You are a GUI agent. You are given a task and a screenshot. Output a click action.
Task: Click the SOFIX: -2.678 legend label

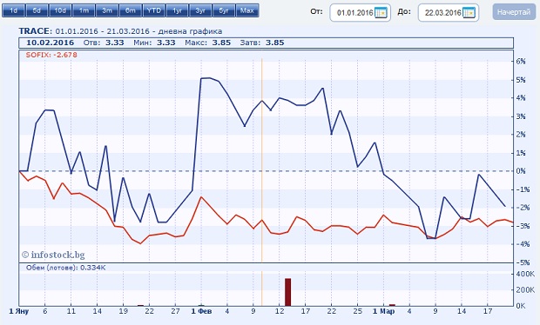51,55
